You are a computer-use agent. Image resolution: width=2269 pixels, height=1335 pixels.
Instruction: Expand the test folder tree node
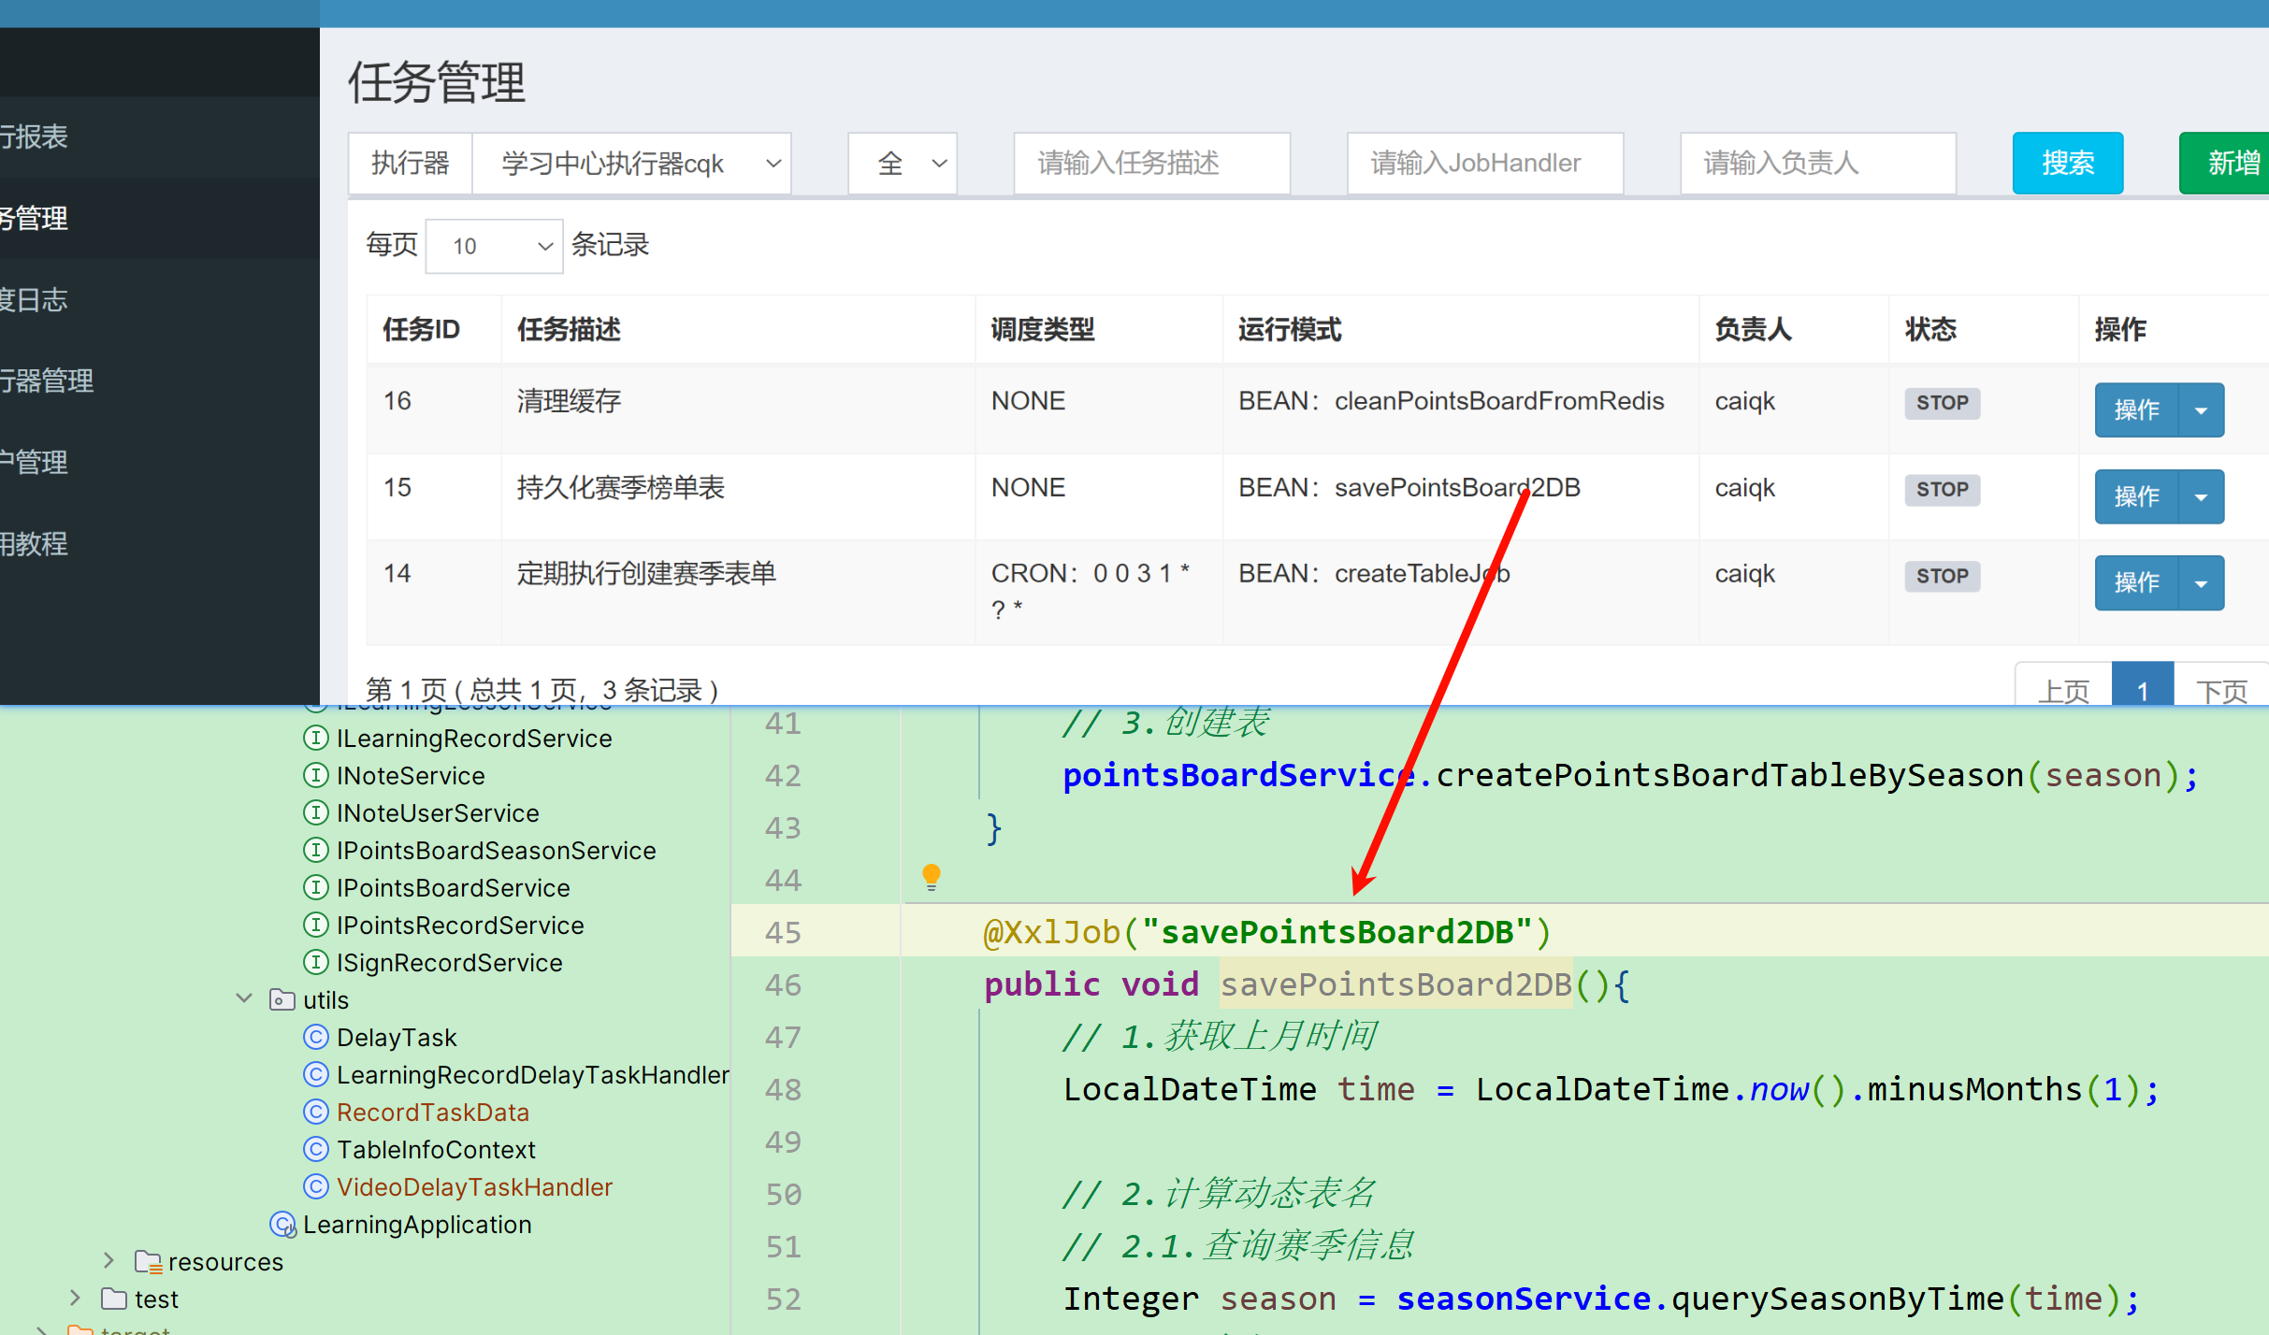pos(75,1298)
